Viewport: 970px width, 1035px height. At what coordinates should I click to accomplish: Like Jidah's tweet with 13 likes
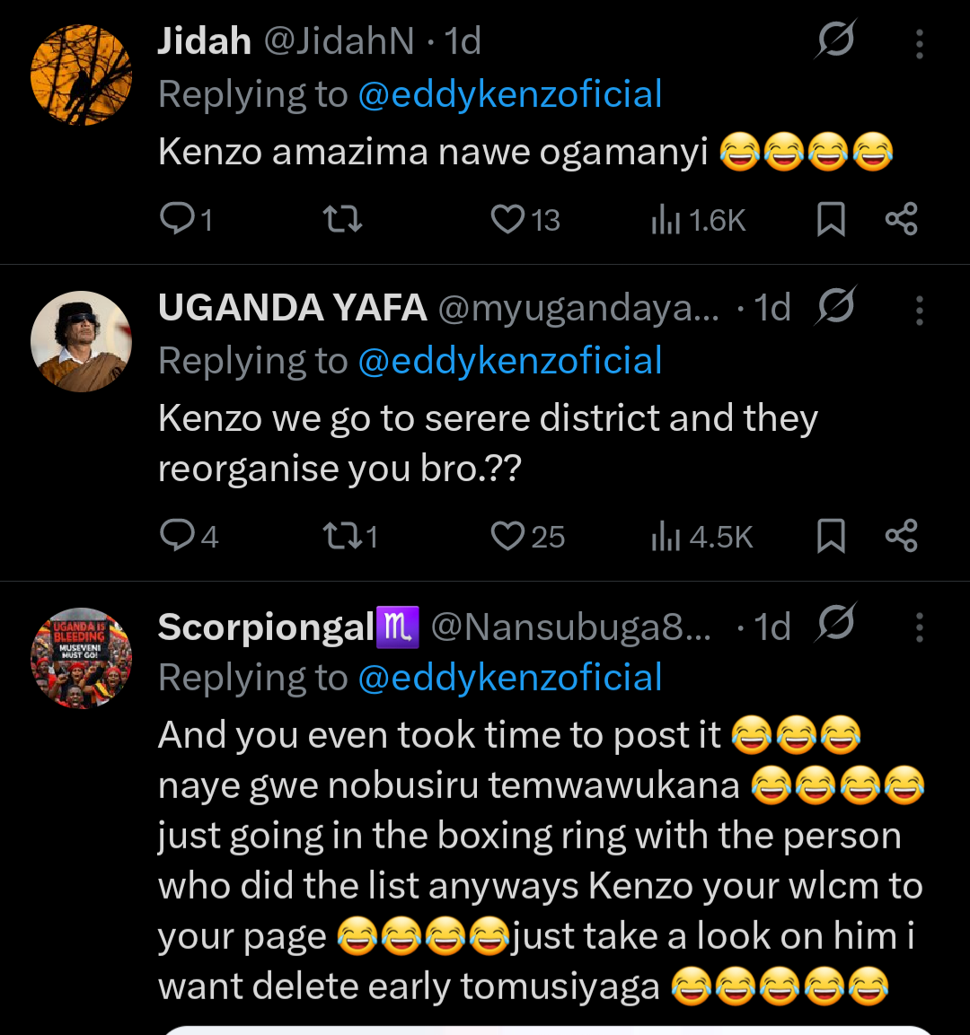pos(508,219)
